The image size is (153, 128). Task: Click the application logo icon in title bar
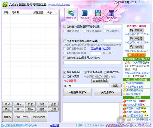click(x=5, y=5)
